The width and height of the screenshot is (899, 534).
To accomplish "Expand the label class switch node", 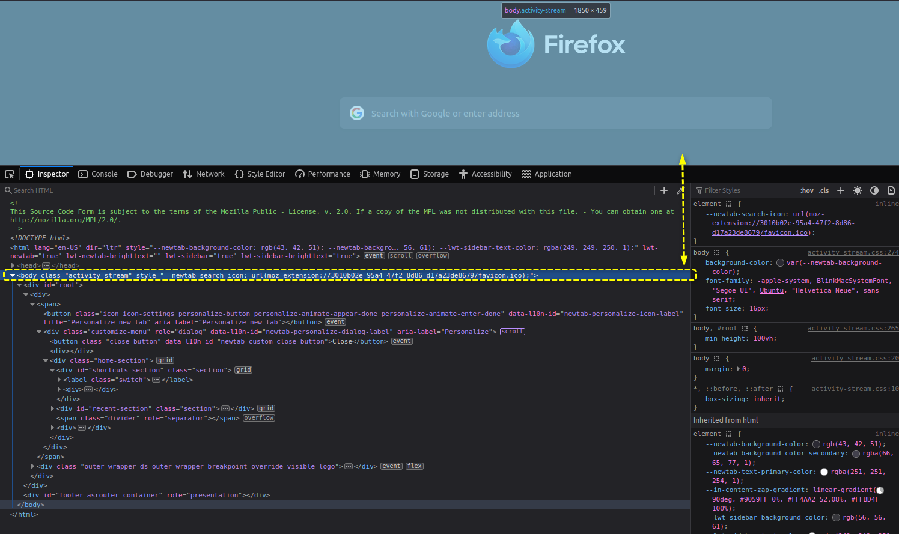I will point(59,380).
